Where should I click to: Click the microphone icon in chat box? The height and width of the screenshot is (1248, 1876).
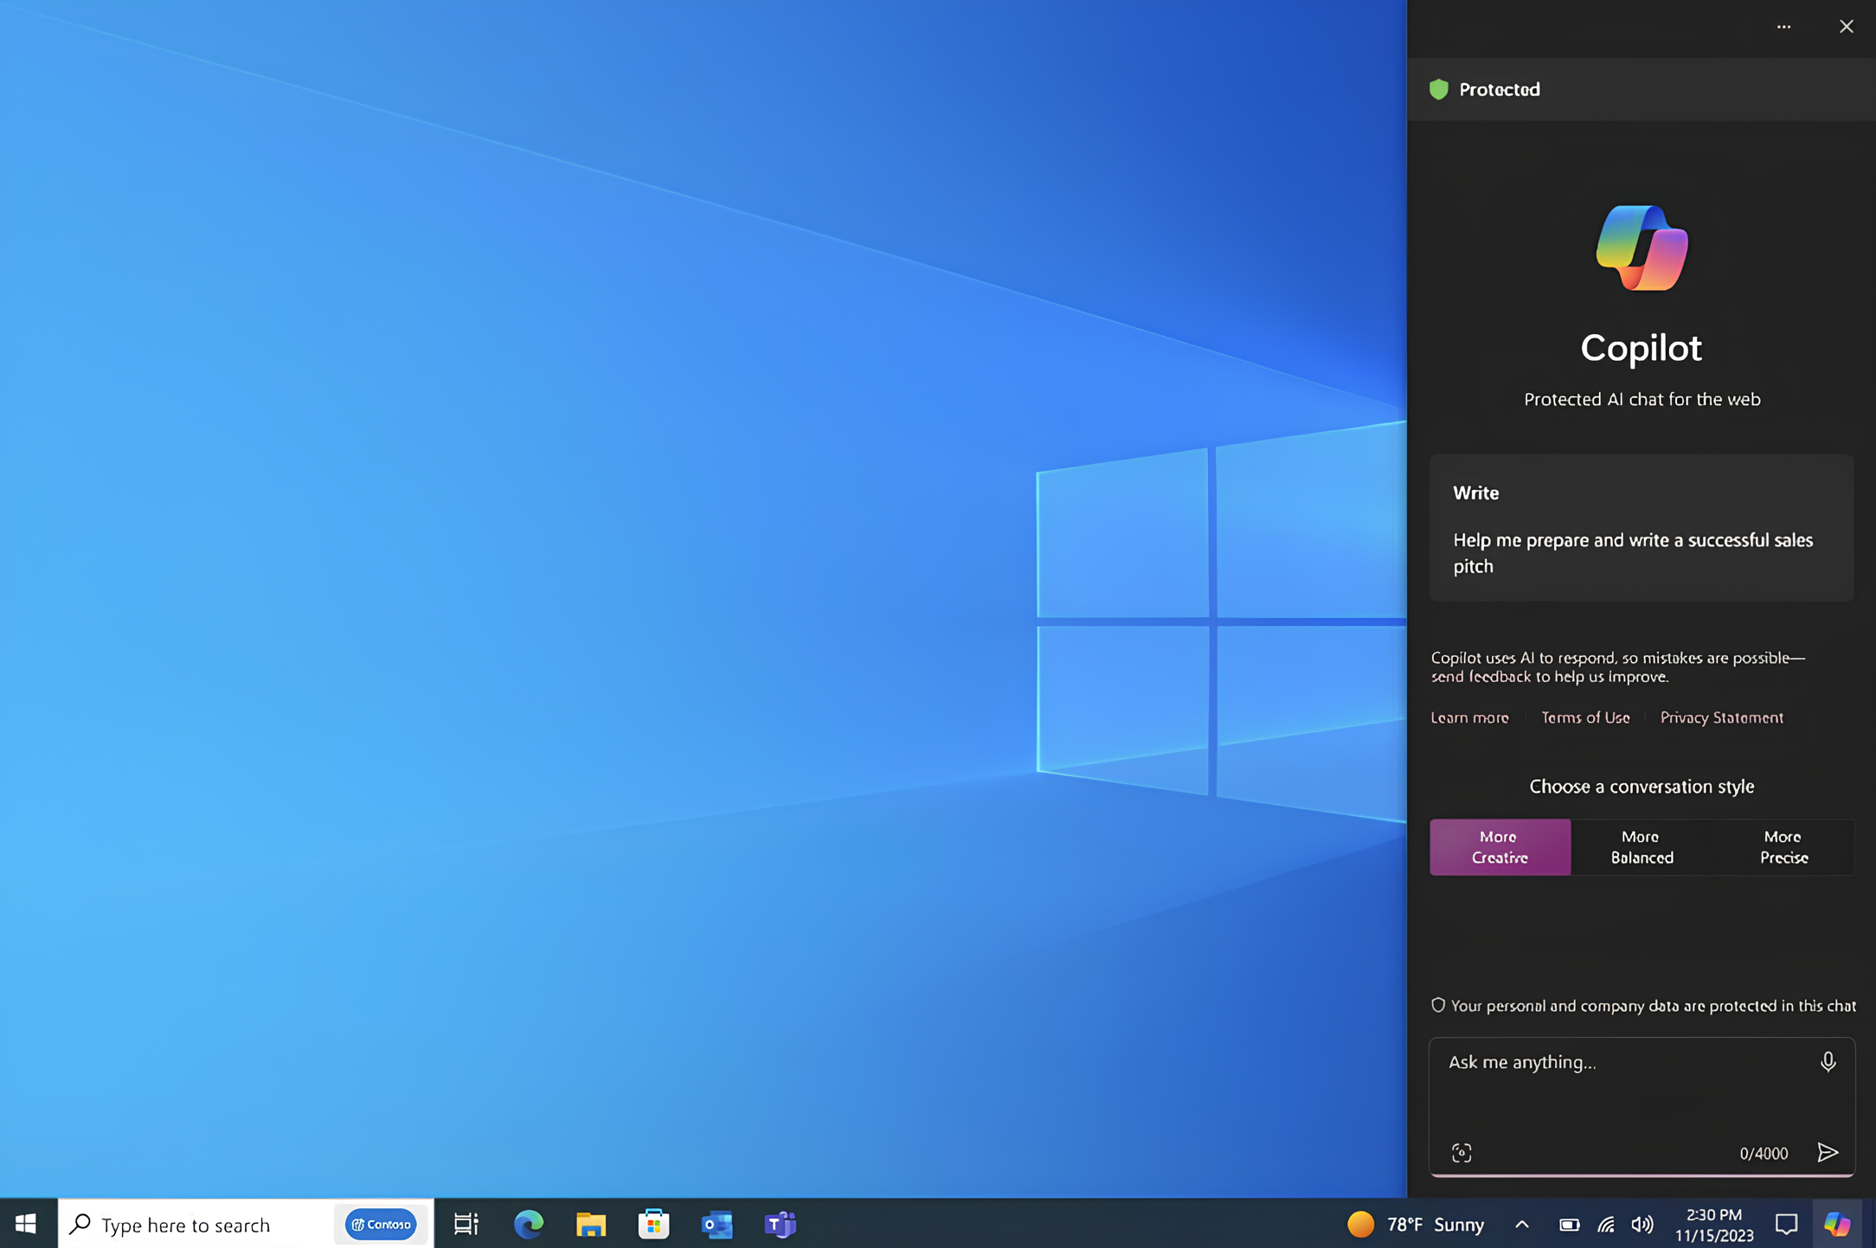pos(1828,1061)
